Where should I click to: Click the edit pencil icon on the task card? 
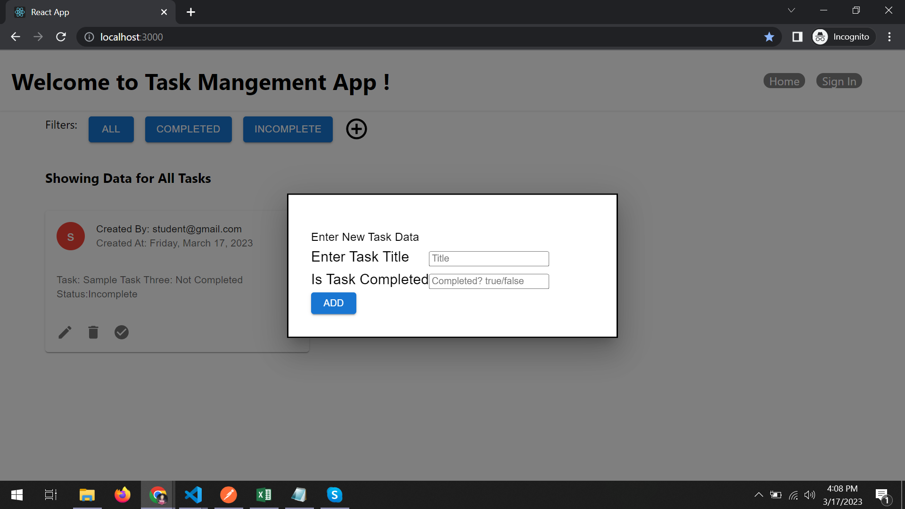65,332
